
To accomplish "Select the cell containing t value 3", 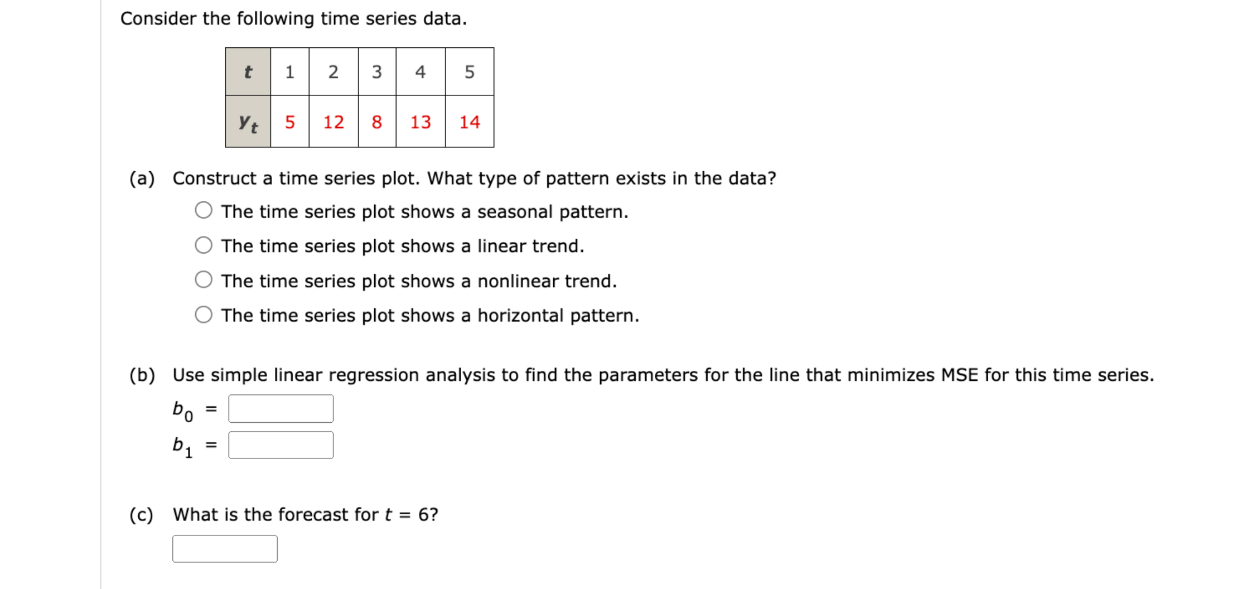I will (x=377, y=71).
